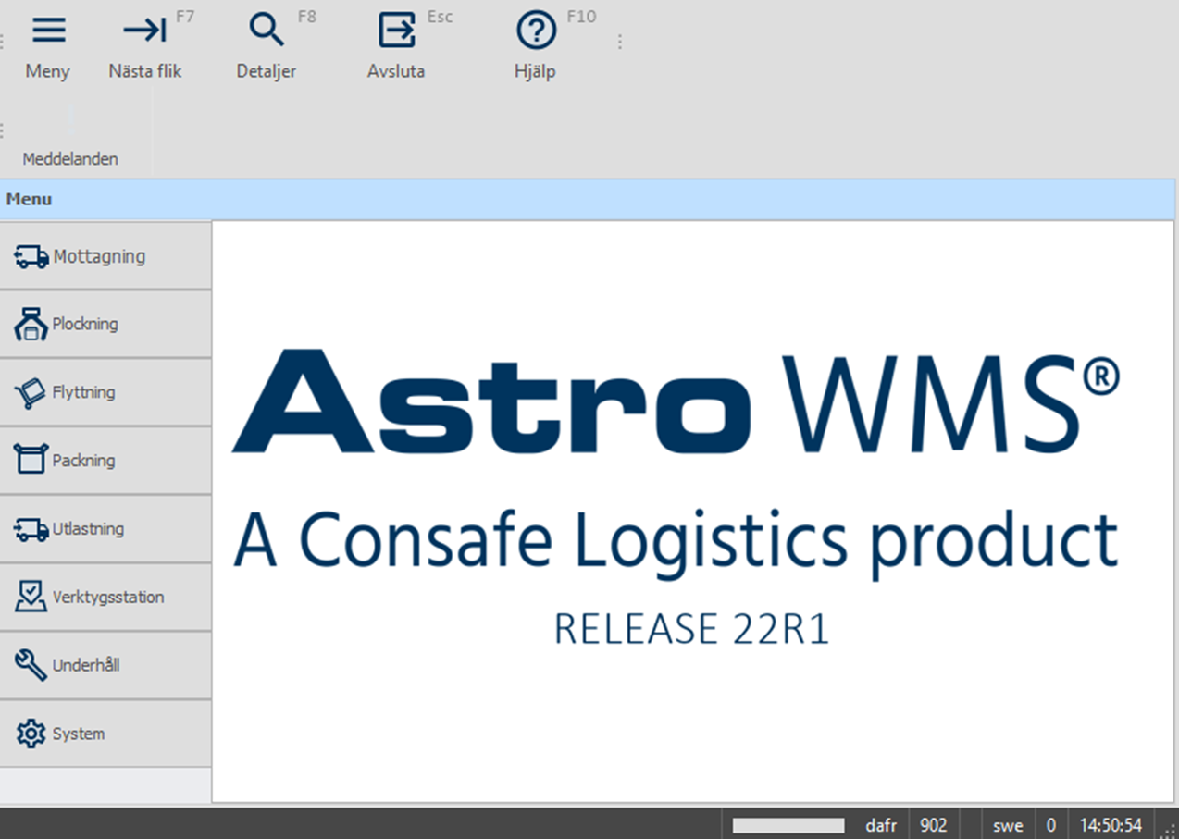This screenshot has width=1179, height=839.
Task: Click the Detaljer toolbar label
Action: point(267,71)
